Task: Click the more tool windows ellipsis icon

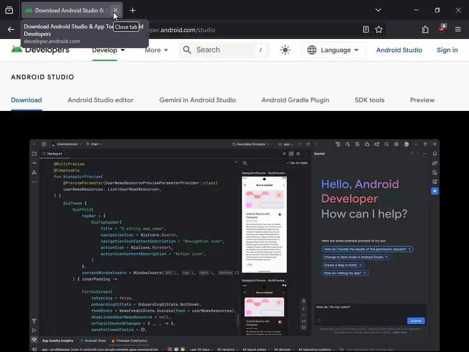Action: [34, 181]
